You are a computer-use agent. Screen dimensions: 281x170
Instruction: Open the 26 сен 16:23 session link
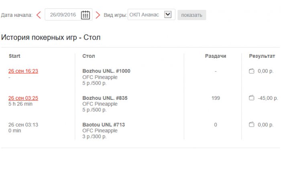coord(23,71)
